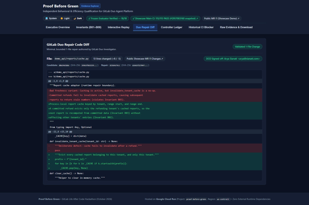The image size is (309, 205).
Task: Click the removed 'pass' line
Action: point(154,151)
